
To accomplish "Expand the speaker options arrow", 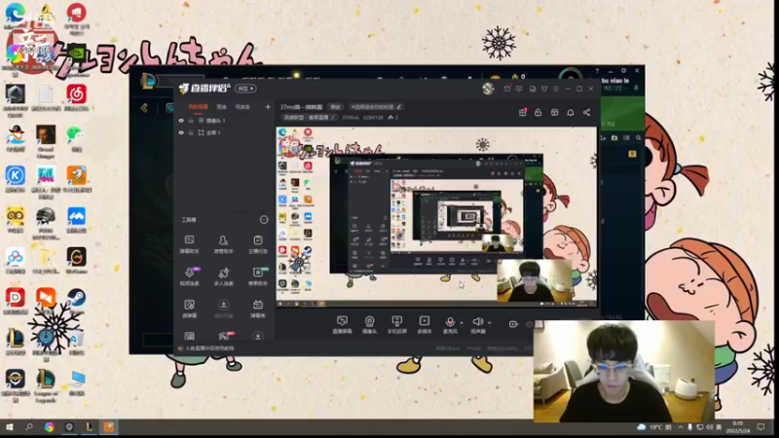I will 490,323.
